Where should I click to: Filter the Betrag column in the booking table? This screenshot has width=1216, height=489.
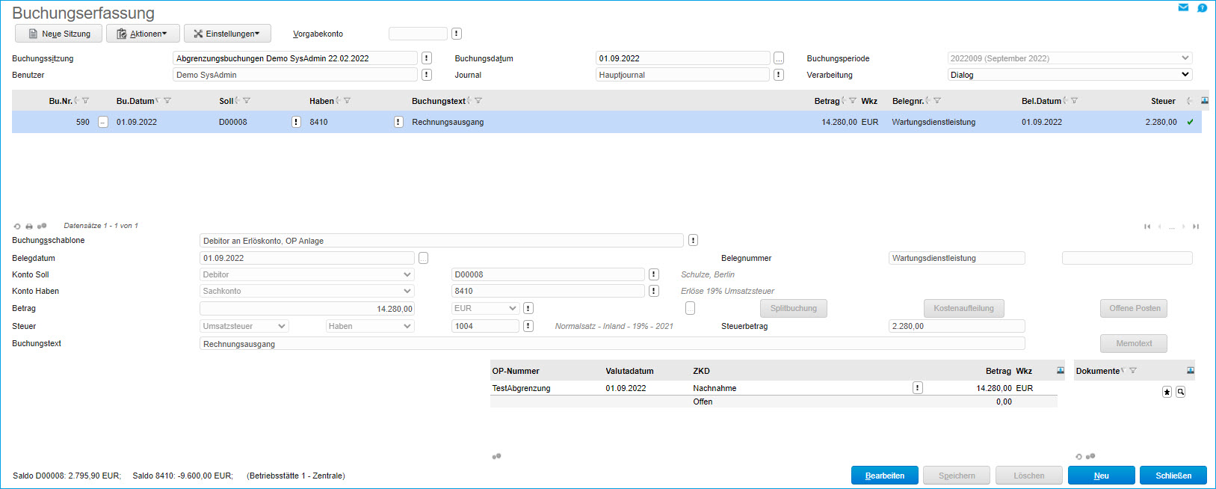pos(853,101)
